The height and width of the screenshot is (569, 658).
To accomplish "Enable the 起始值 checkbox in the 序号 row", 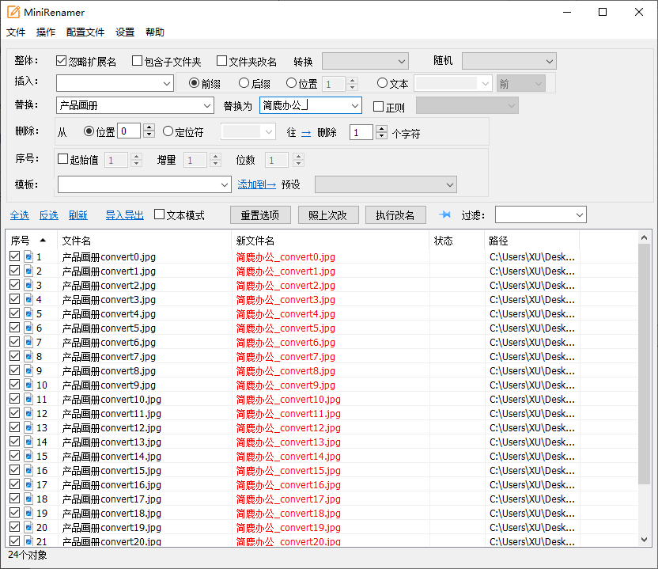I will coord(61,159).
